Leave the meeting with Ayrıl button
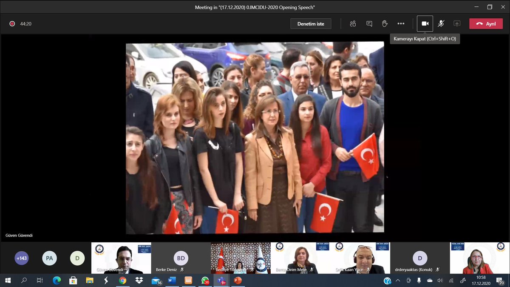 (x=486, y=24)
